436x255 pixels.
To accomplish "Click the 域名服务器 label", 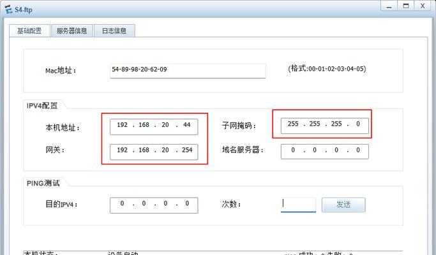I will [243, 150].
